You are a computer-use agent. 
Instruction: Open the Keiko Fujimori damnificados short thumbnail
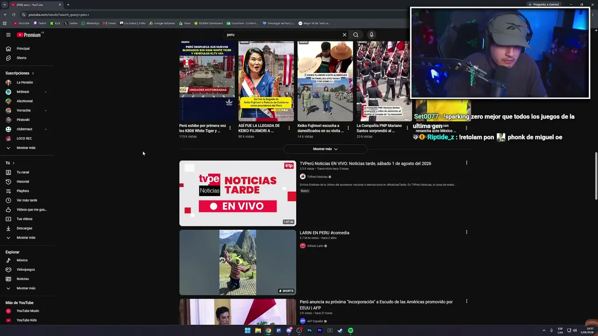point(325,81)
